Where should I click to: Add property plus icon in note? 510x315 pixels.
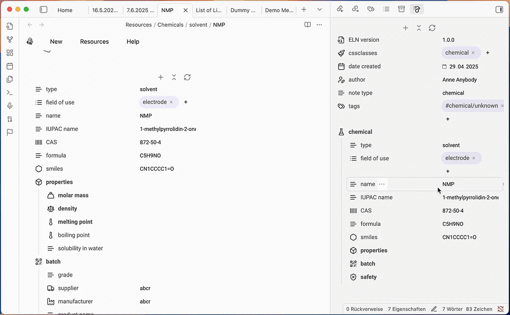161,77
